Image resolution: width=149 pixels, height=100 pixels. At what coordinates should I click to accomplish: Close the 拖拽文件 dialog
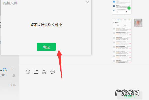click(87, 2)
